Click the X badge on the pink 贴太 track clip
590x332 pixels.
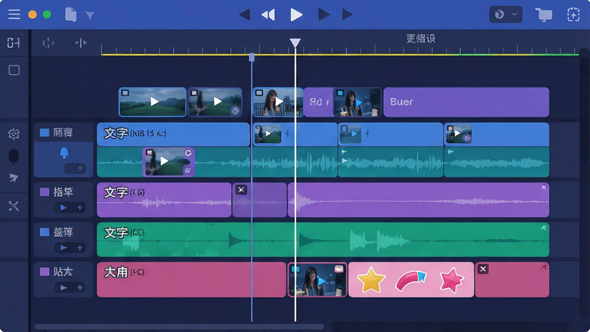click(483, 269)
